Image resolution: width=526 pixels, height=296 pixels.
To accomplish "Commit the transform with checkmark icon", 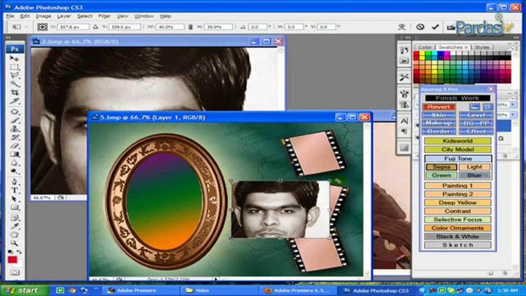I will [435, 27].
